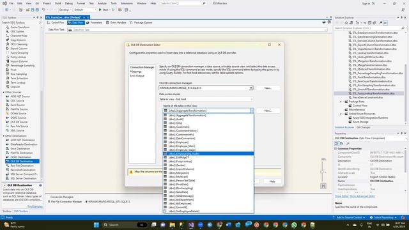Open the Debug menu

69,3
